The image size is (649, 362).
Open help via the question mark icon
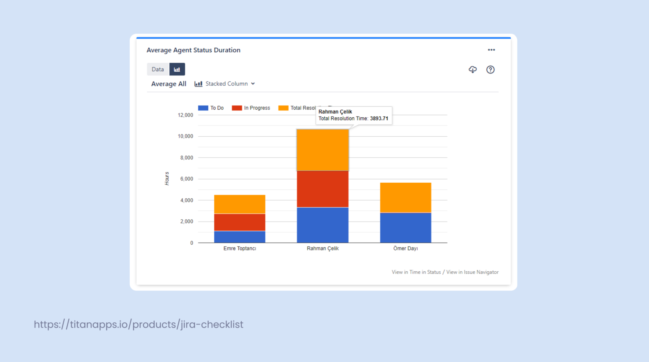click(490, 70)
